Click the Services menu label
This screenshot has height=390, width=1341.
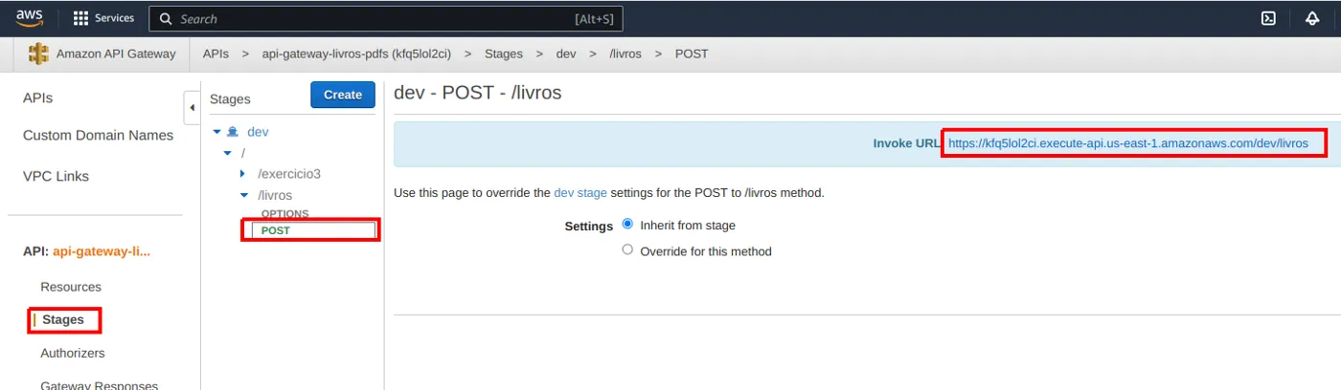(x=114, y=18)
